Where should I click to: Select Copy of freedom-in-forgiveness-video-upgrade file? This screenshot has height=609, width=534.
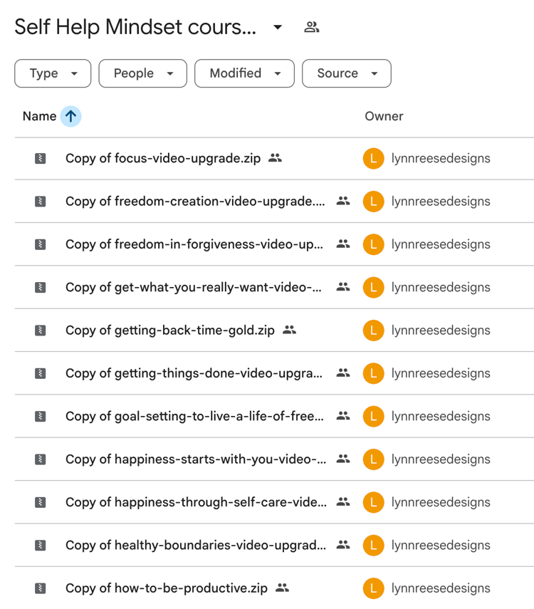click(194, 244)
